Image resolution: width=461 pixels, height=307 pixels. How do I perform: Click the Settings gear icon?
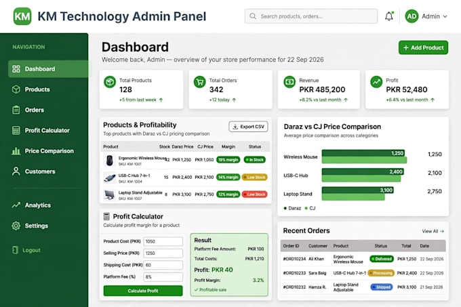tap(16, 226)
